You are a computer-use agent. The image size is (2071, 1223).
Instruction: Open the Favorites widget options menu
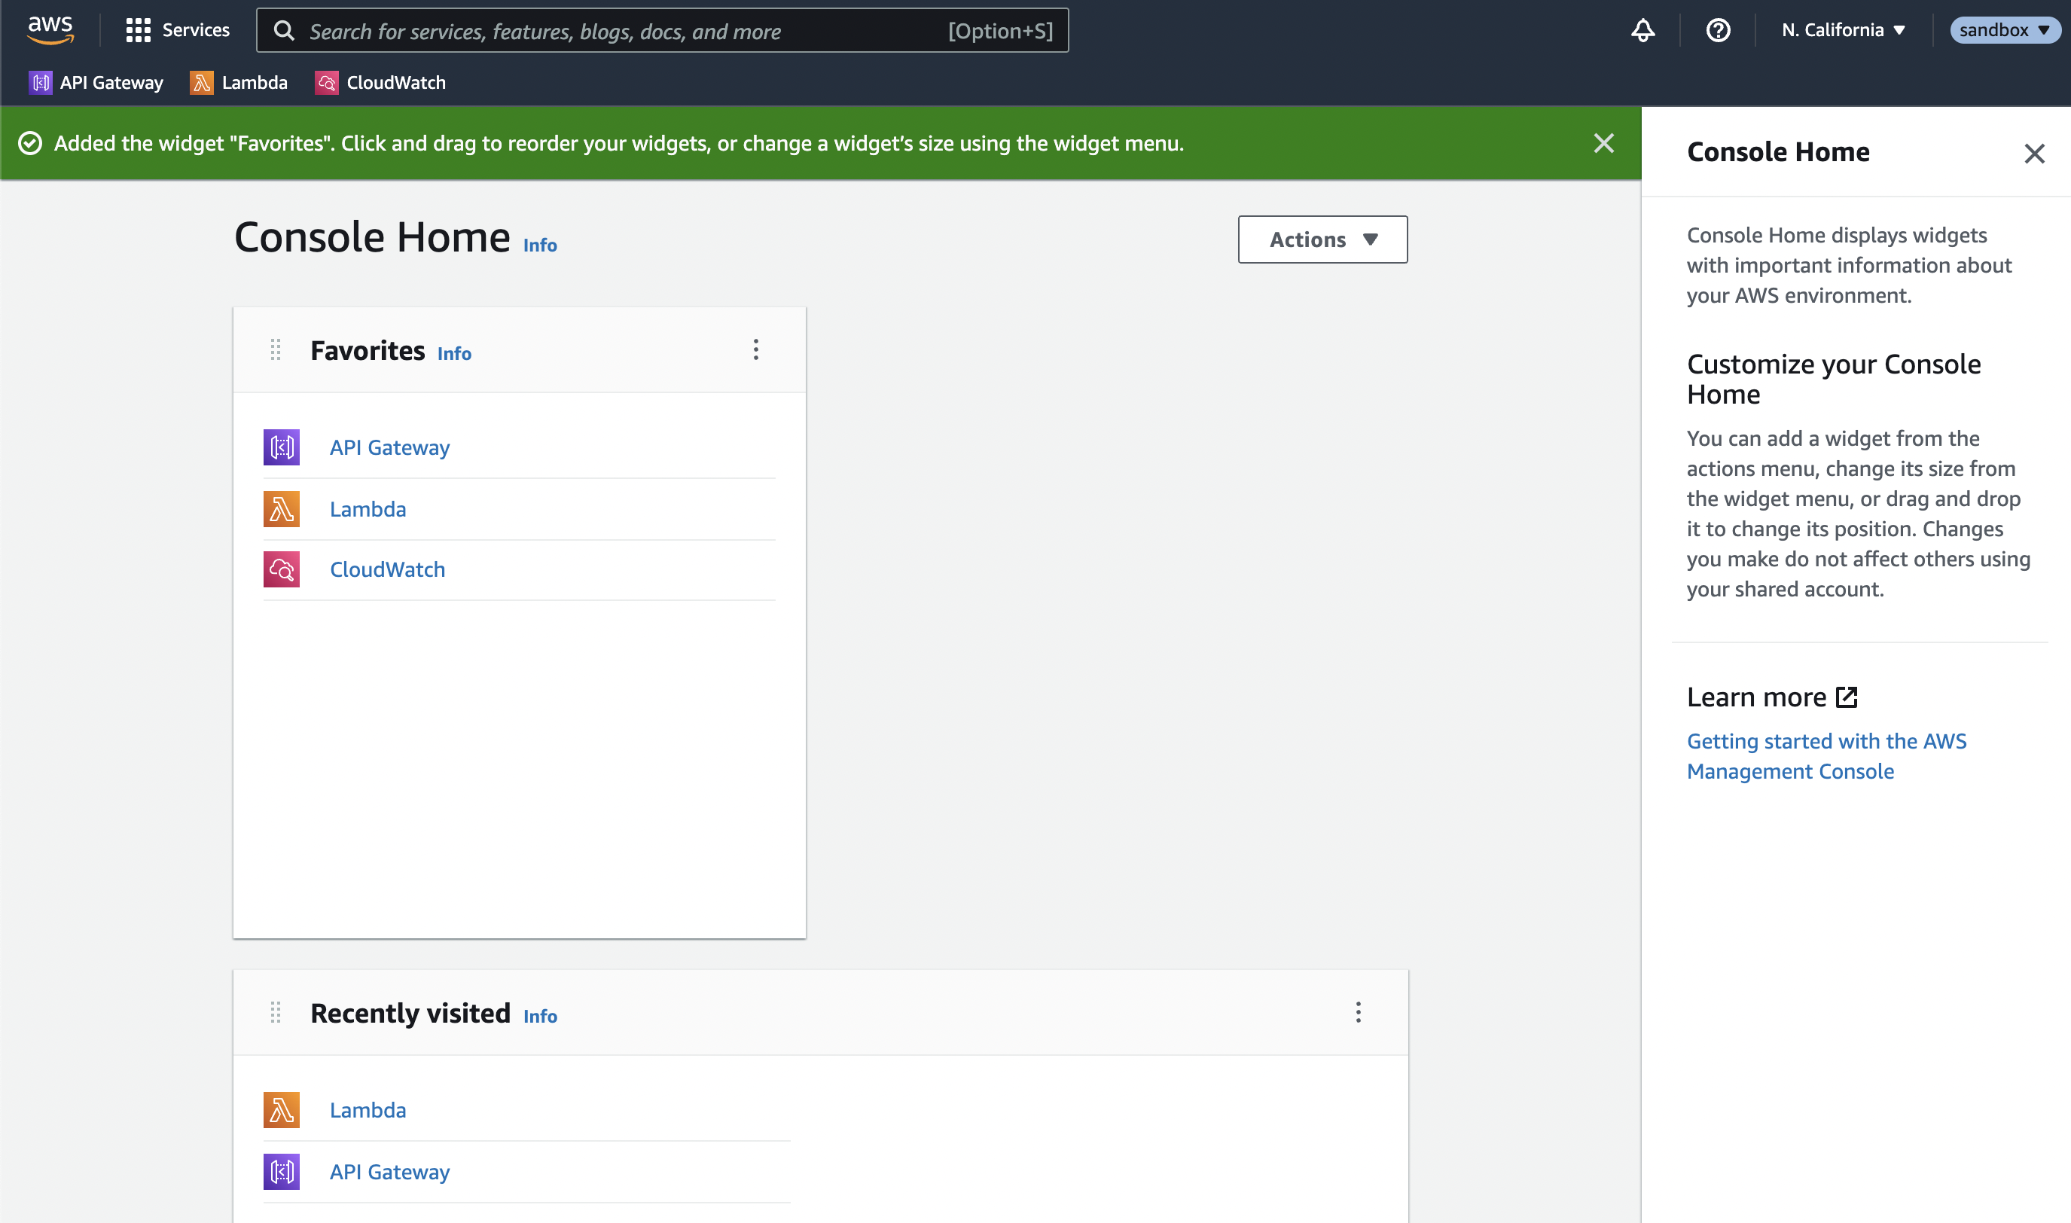click(x=755, y=349)
